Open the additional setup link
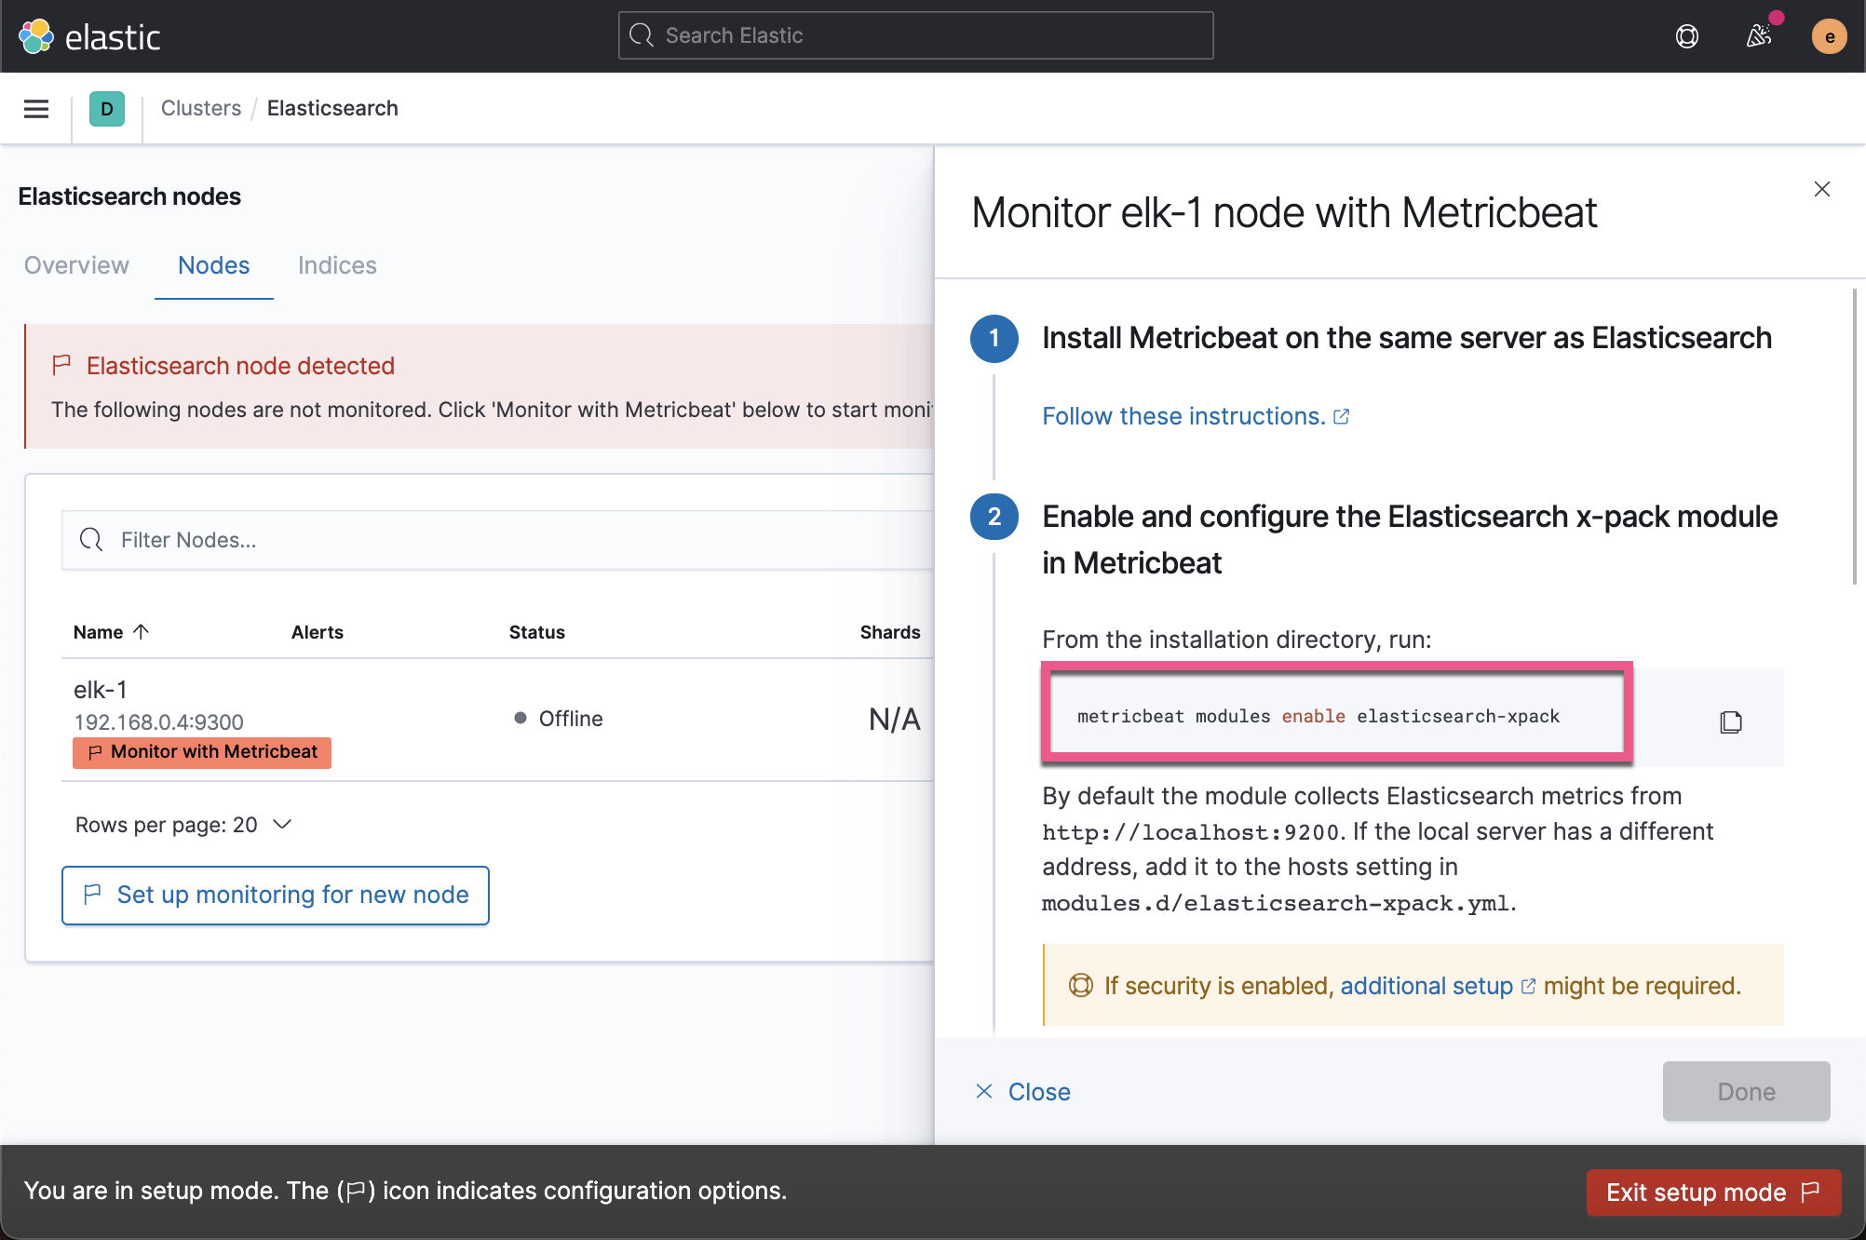Viewport: 1866px width, 1240px height. click(1427, 986)
